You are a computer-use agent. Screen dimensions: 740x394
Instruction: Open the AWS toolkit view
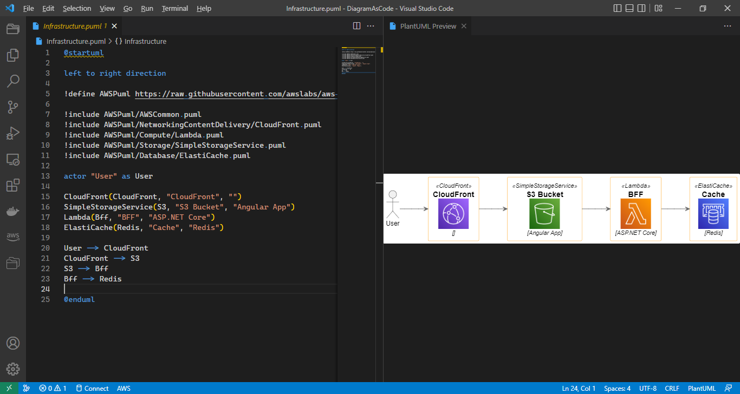click(13, 237)
